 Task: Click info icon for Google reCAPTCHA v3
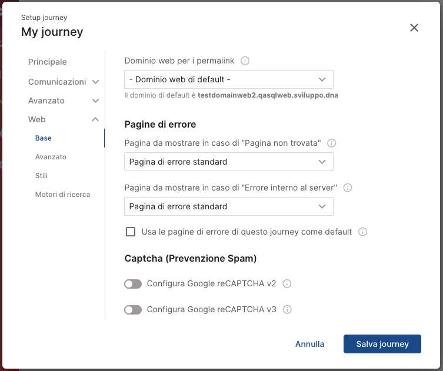[287, 309]
